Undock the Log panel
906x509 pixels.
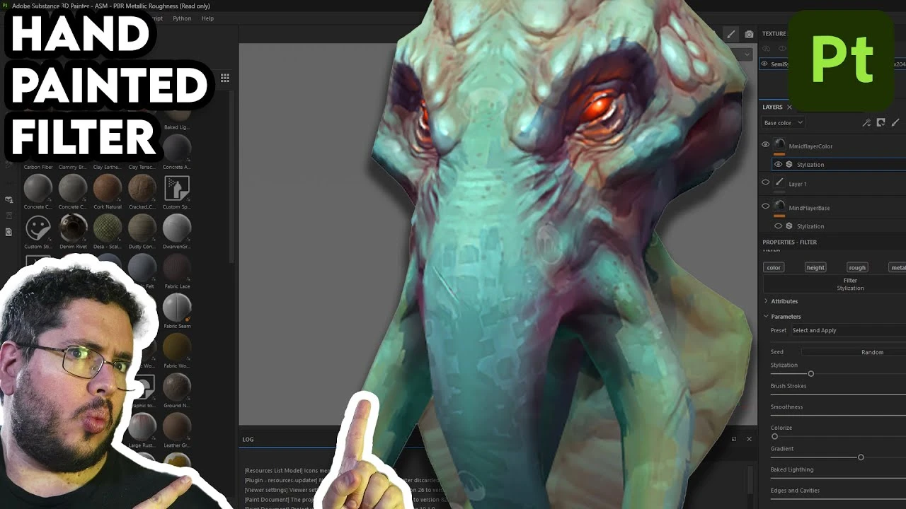pos(734,439)
